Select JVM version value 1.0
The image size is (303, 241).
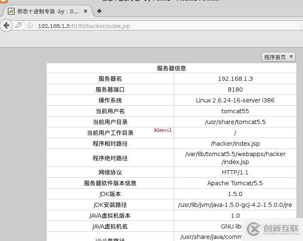point(235,216)
